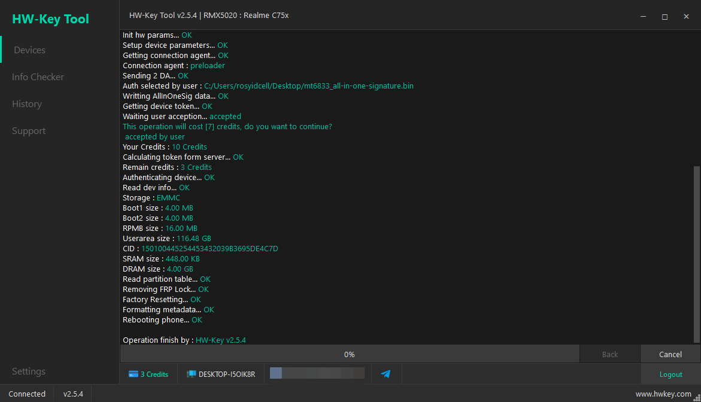Click the 0% progress bar
Screen dimensions: 701x402
coord(350,354)
